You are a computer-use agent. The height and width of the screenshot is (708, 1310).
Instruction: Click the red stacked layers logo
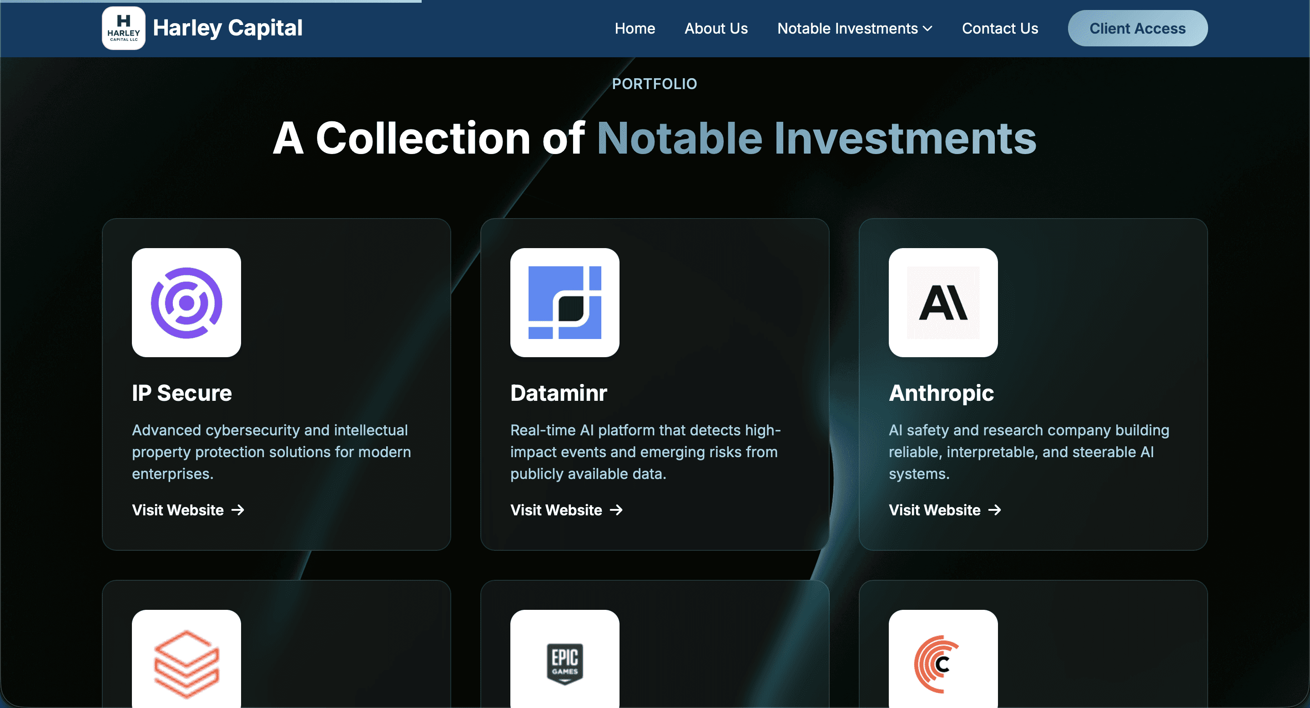click(186, 663)
